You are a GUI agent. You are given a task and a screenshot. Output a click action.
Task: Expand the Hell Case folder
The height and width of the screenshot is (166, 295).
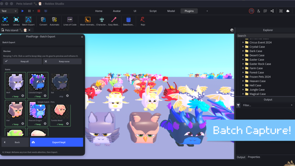[243, 86]
